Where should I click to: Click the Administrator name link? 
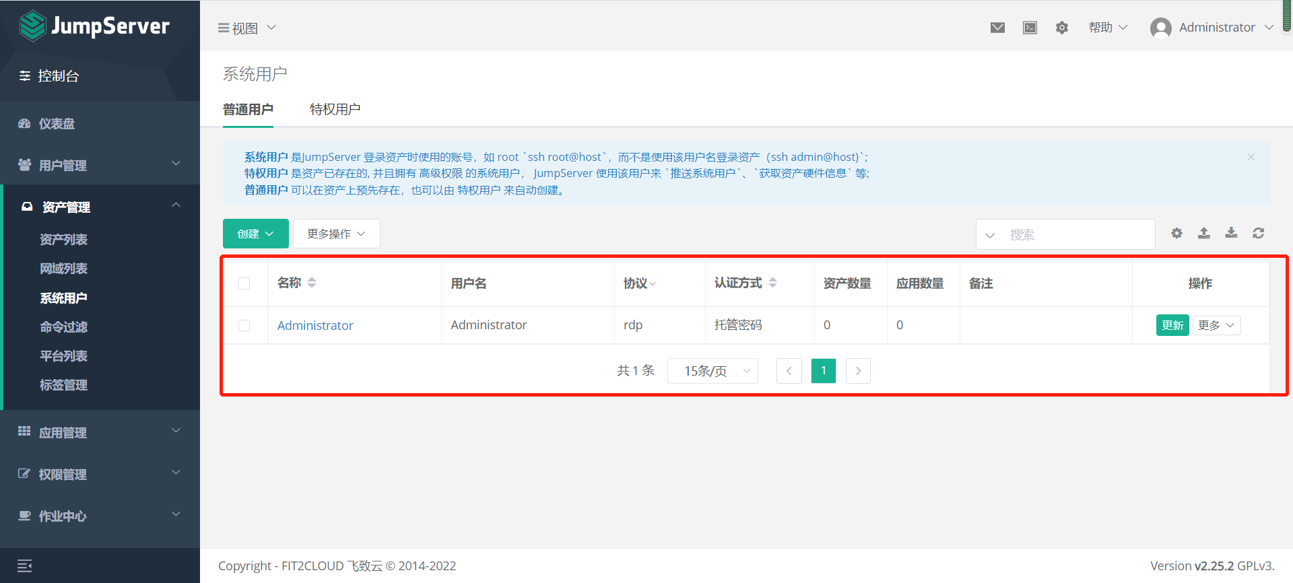point(315,325)
